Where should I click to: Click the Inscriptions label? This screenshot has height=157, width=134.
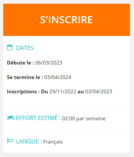[23, 92]
